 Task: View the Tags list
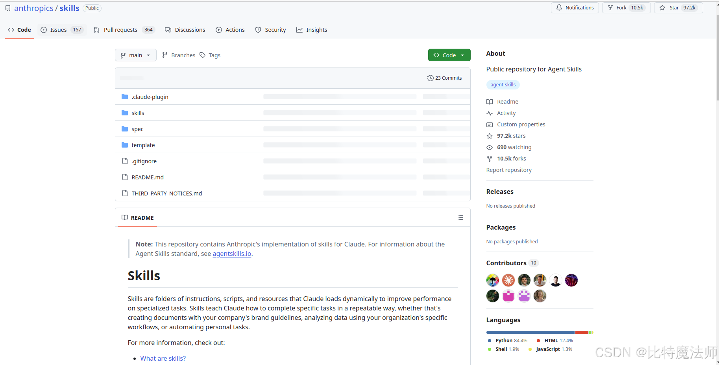click(210, 55)
